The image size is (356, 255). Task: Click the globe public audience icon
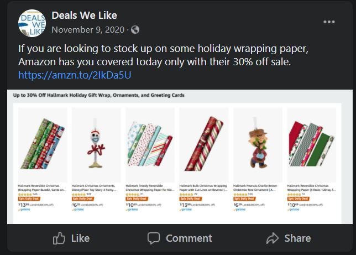[135, 30]
